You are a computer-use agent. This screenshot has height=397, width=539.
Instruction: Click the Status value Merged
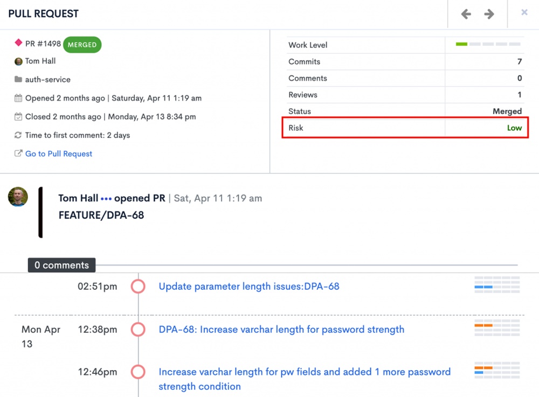point(507,112)
